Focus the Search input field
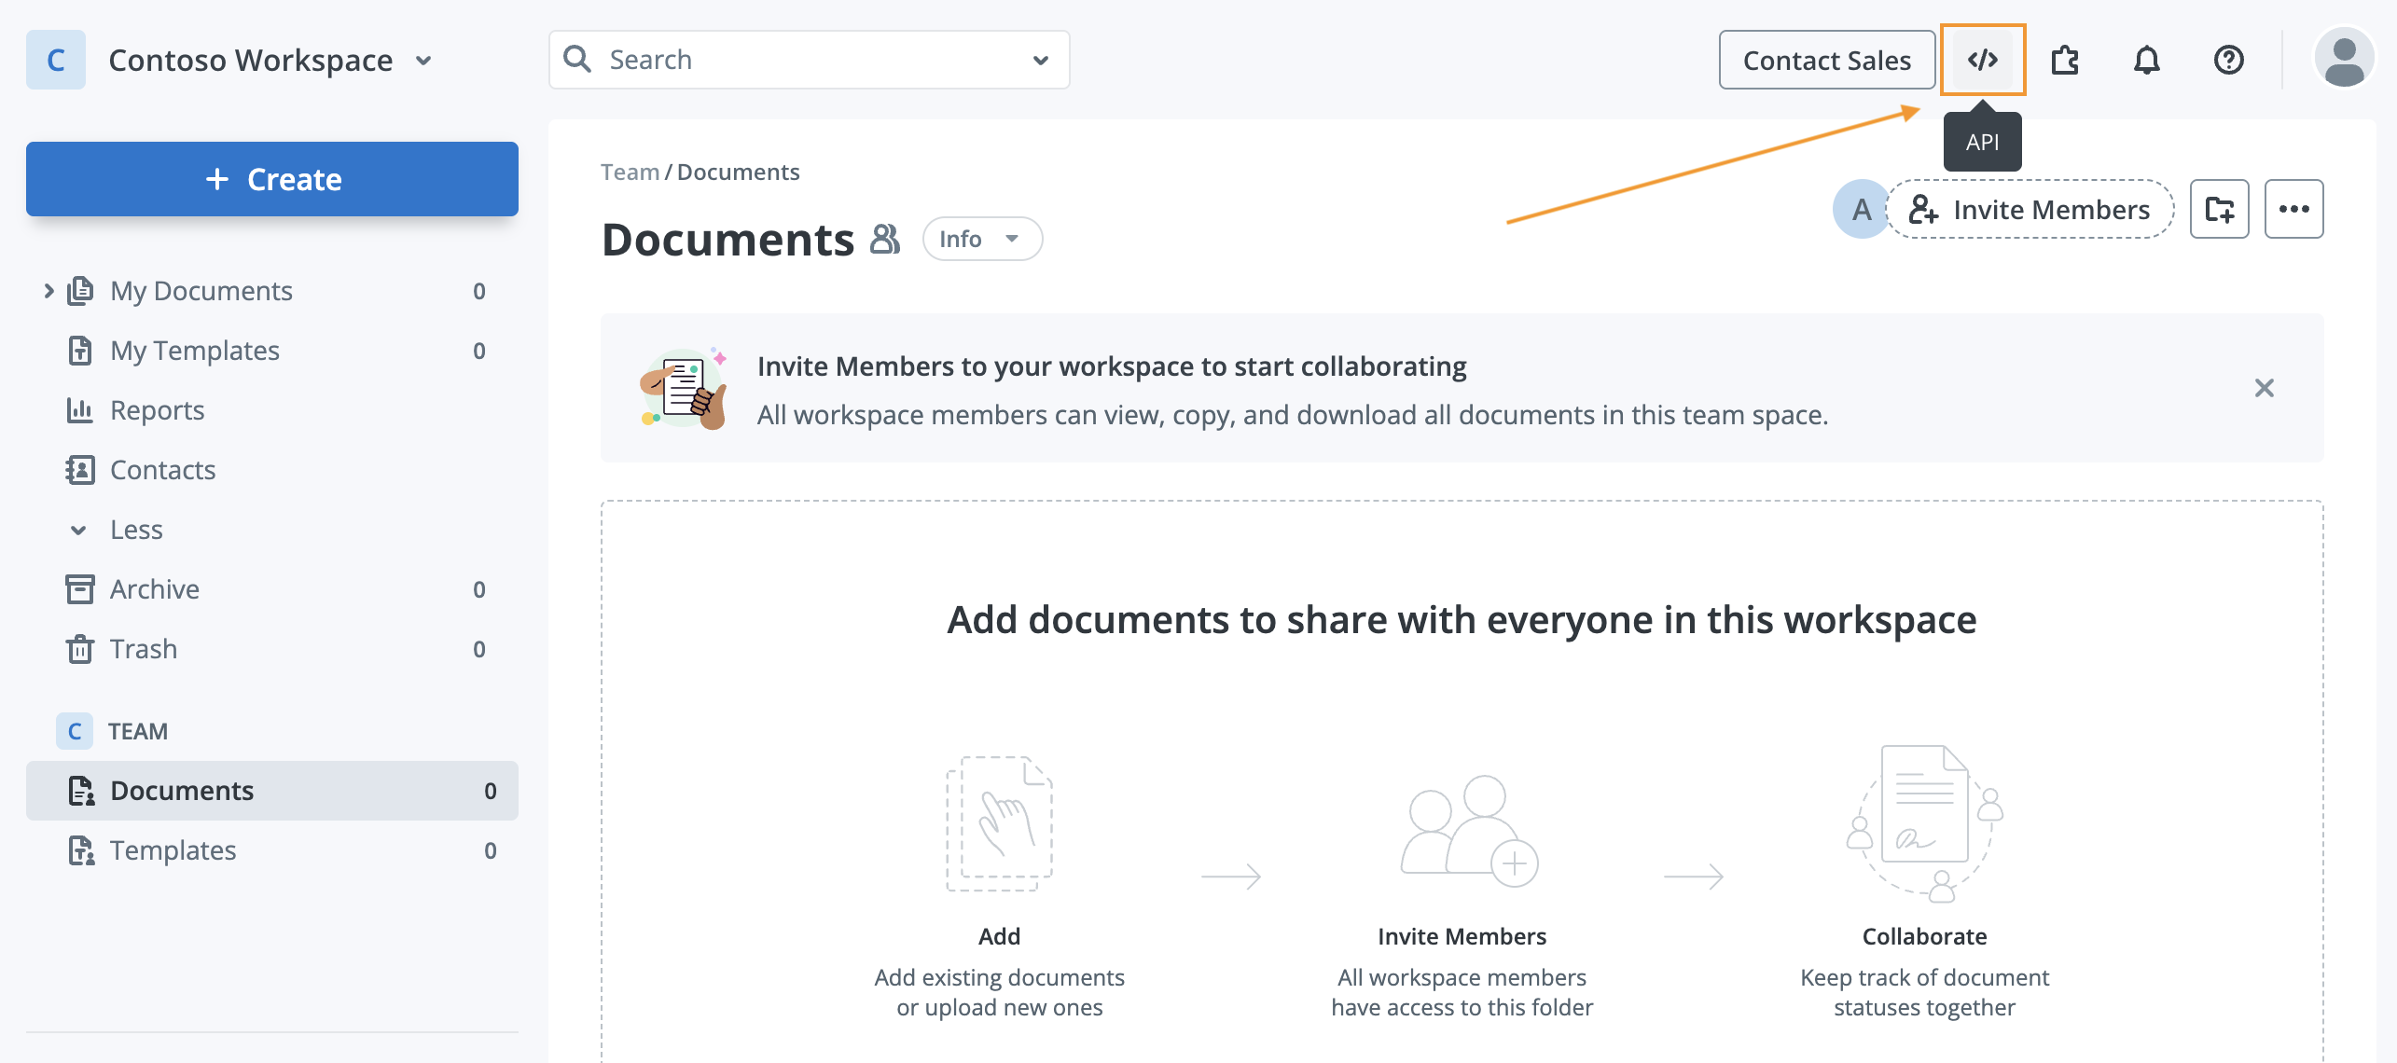Image resolution: width=2397 pixels, height=1063 pixels. [810, 60]
